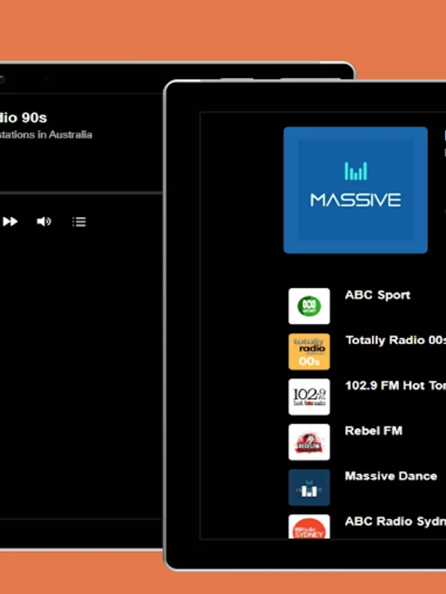Open the station list icon
Image resolution: width=446 pixels, height=594 pixels.
tap(79, 222)
